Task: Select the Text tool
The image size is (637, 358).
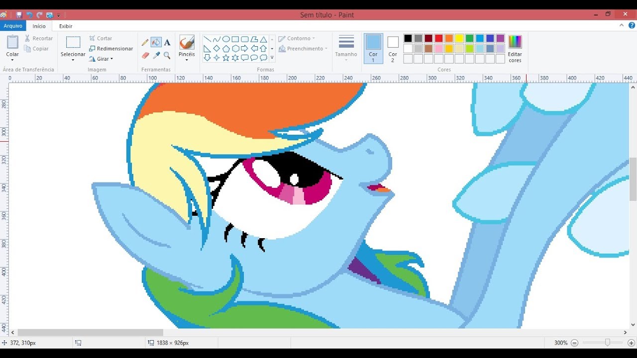Action: click(x=167, y=43)
